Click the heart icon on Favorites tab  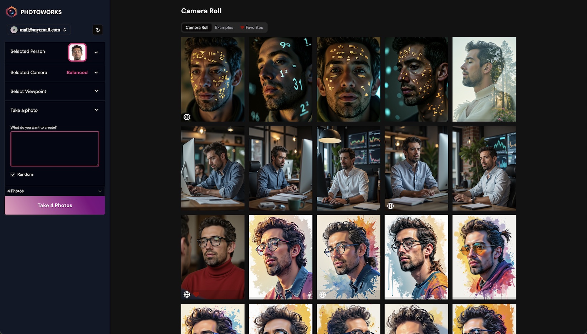pyautogui.click(x=242, y=28)
